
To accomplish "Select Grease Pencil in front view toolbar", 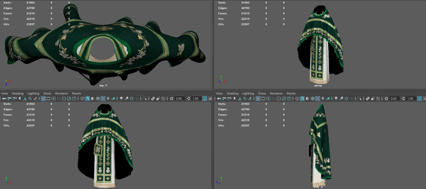I will click(35, 99).
